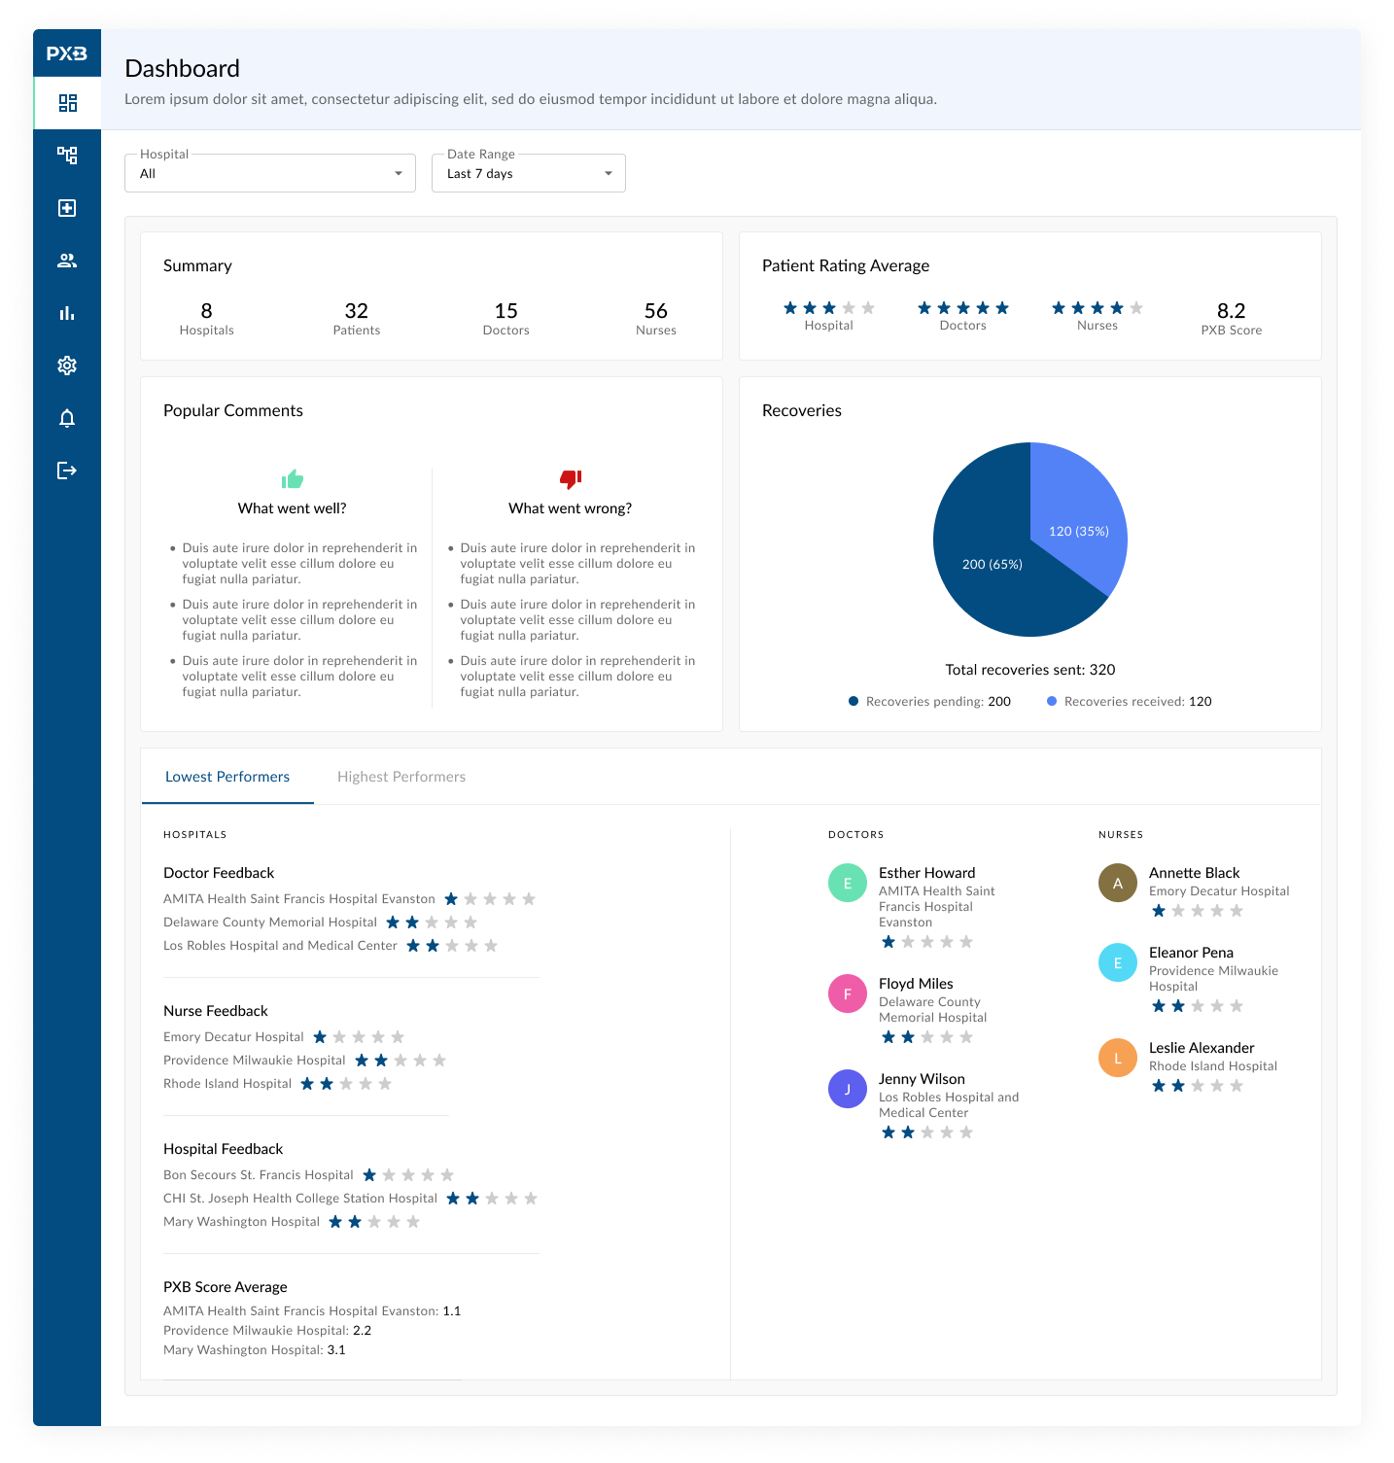This screenshot has width=1394, height=1463.
Task: Click the Doctors five-star rating
Action: (x=963, y=308)
